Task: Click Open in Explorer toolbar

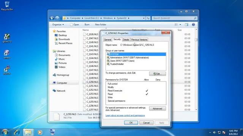Action: pyautogui.click(x=74, y=25)
